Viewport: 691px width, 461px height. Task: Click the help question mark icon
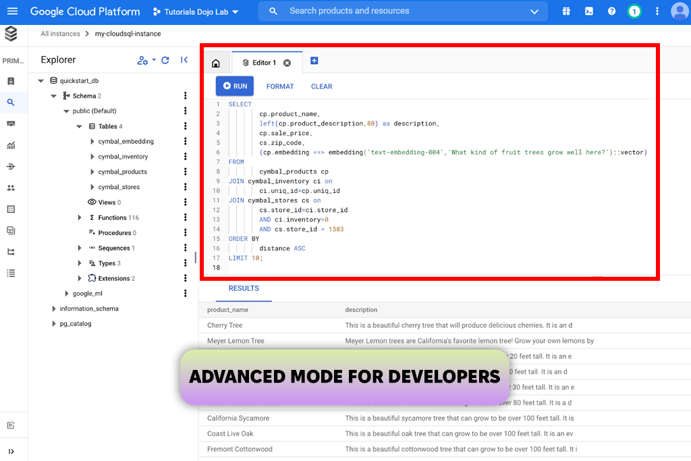(611, 11)
